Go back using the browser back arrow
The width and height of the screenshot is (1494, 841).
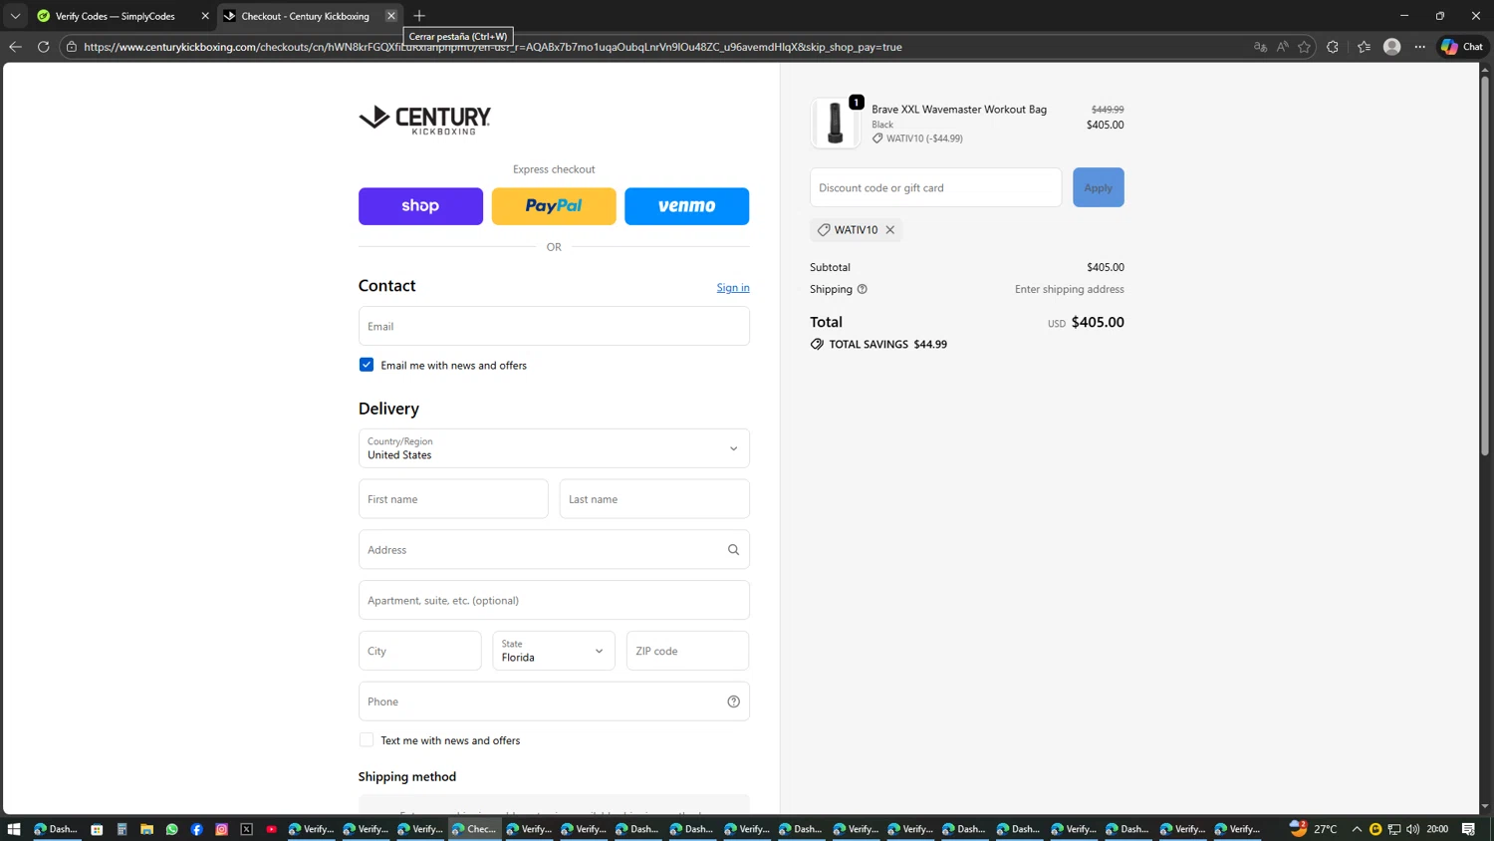[x=15, y=47]
